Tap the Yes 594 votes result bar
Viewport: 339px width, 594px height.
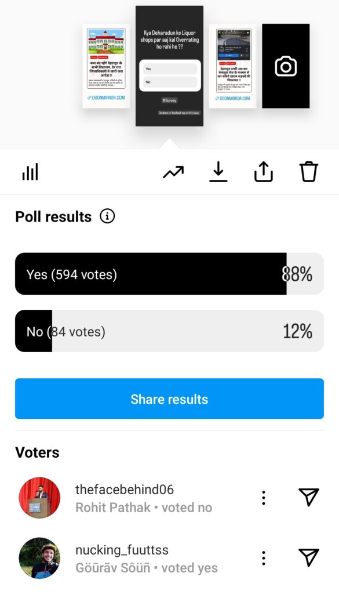click(x=169, y=274)
